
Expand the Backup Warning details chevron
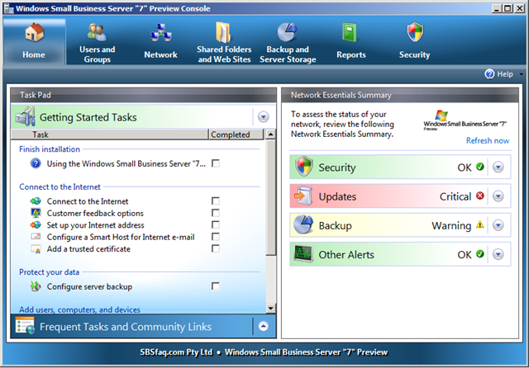[498, 225]
